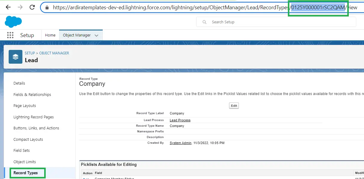The height and width of the screenshot is (179, 364).
Task: Click the OBJECT MANAGER breadcrumb link
Action: point(54,53)
